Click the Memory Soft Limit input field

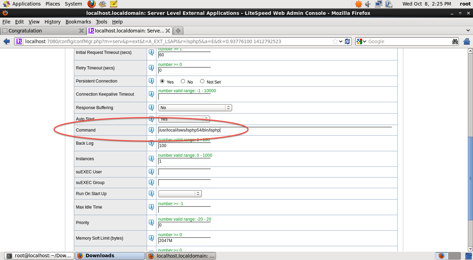point(184,241)
